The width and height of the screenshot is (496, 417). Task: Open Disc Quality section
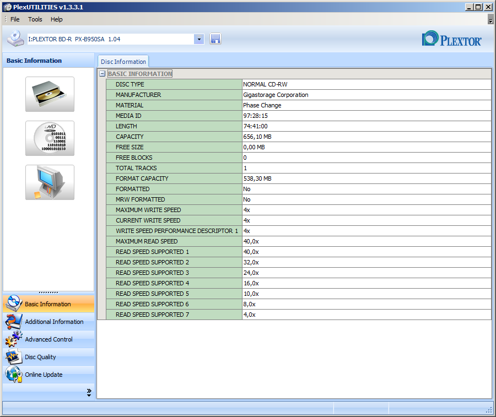(48, 357)
